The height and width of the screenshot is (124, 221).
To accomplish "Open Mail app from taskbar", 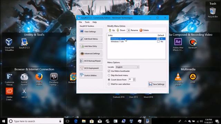I will (x=100, y=121).
